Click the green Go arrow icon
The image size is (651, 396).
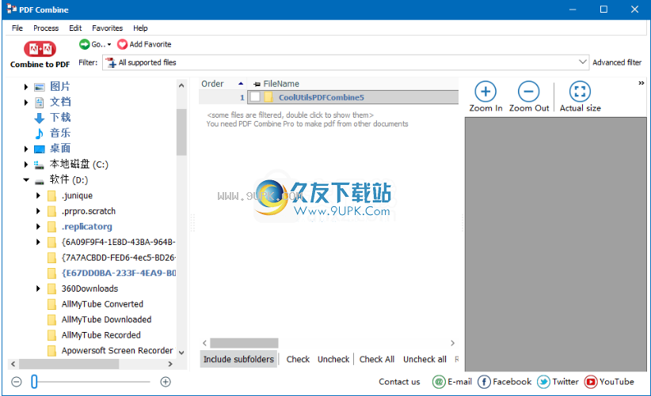[x=84, y=44]
